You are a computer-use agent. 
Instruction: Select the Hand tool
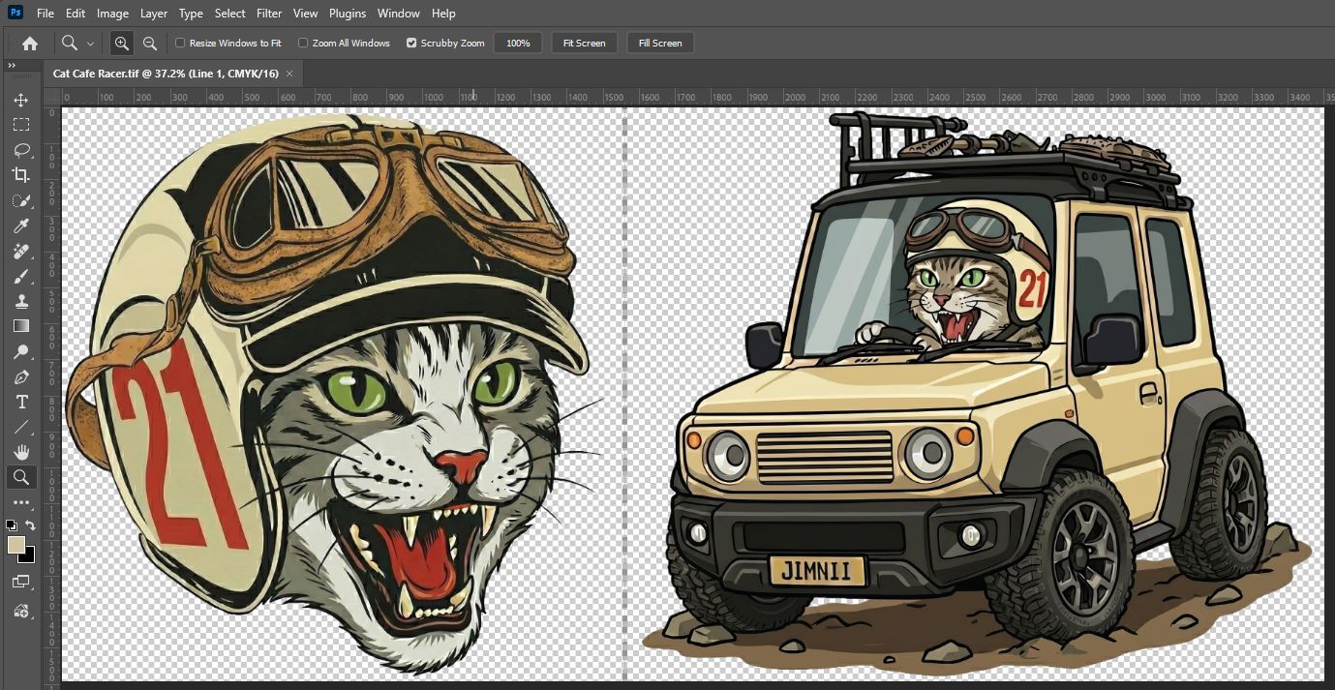[21, 452]
